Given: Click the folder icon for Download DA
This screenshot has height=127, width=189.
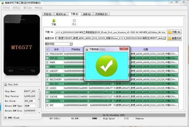Looking at the screenshot, I should 170,32.
